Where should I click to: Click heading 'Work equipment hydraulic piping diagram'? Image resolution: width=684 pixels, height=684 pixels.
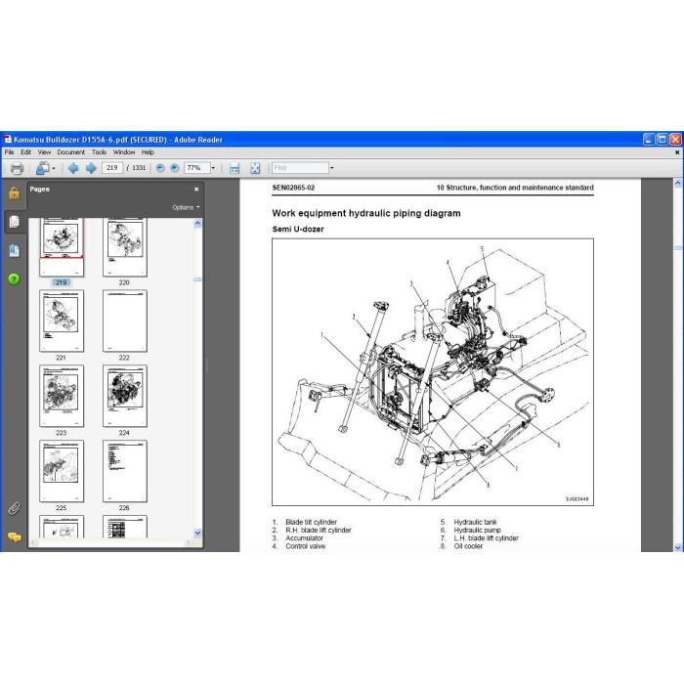pyautogui.click(x=366, y=213)
